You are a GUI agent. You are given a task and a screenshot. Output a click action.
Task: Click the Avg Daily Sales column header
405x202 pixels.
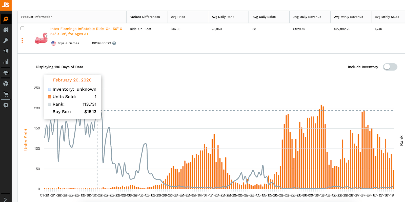click(264, 17)
